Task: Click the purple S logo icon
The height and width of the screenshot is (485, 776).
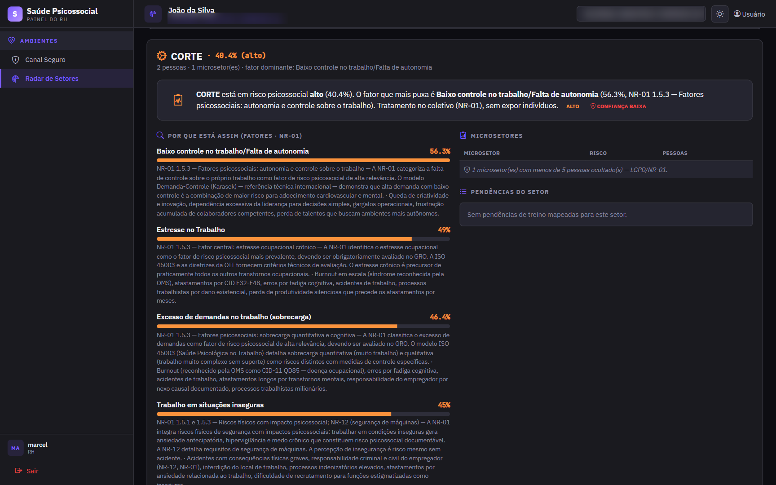Action: [x=15, y=14]
